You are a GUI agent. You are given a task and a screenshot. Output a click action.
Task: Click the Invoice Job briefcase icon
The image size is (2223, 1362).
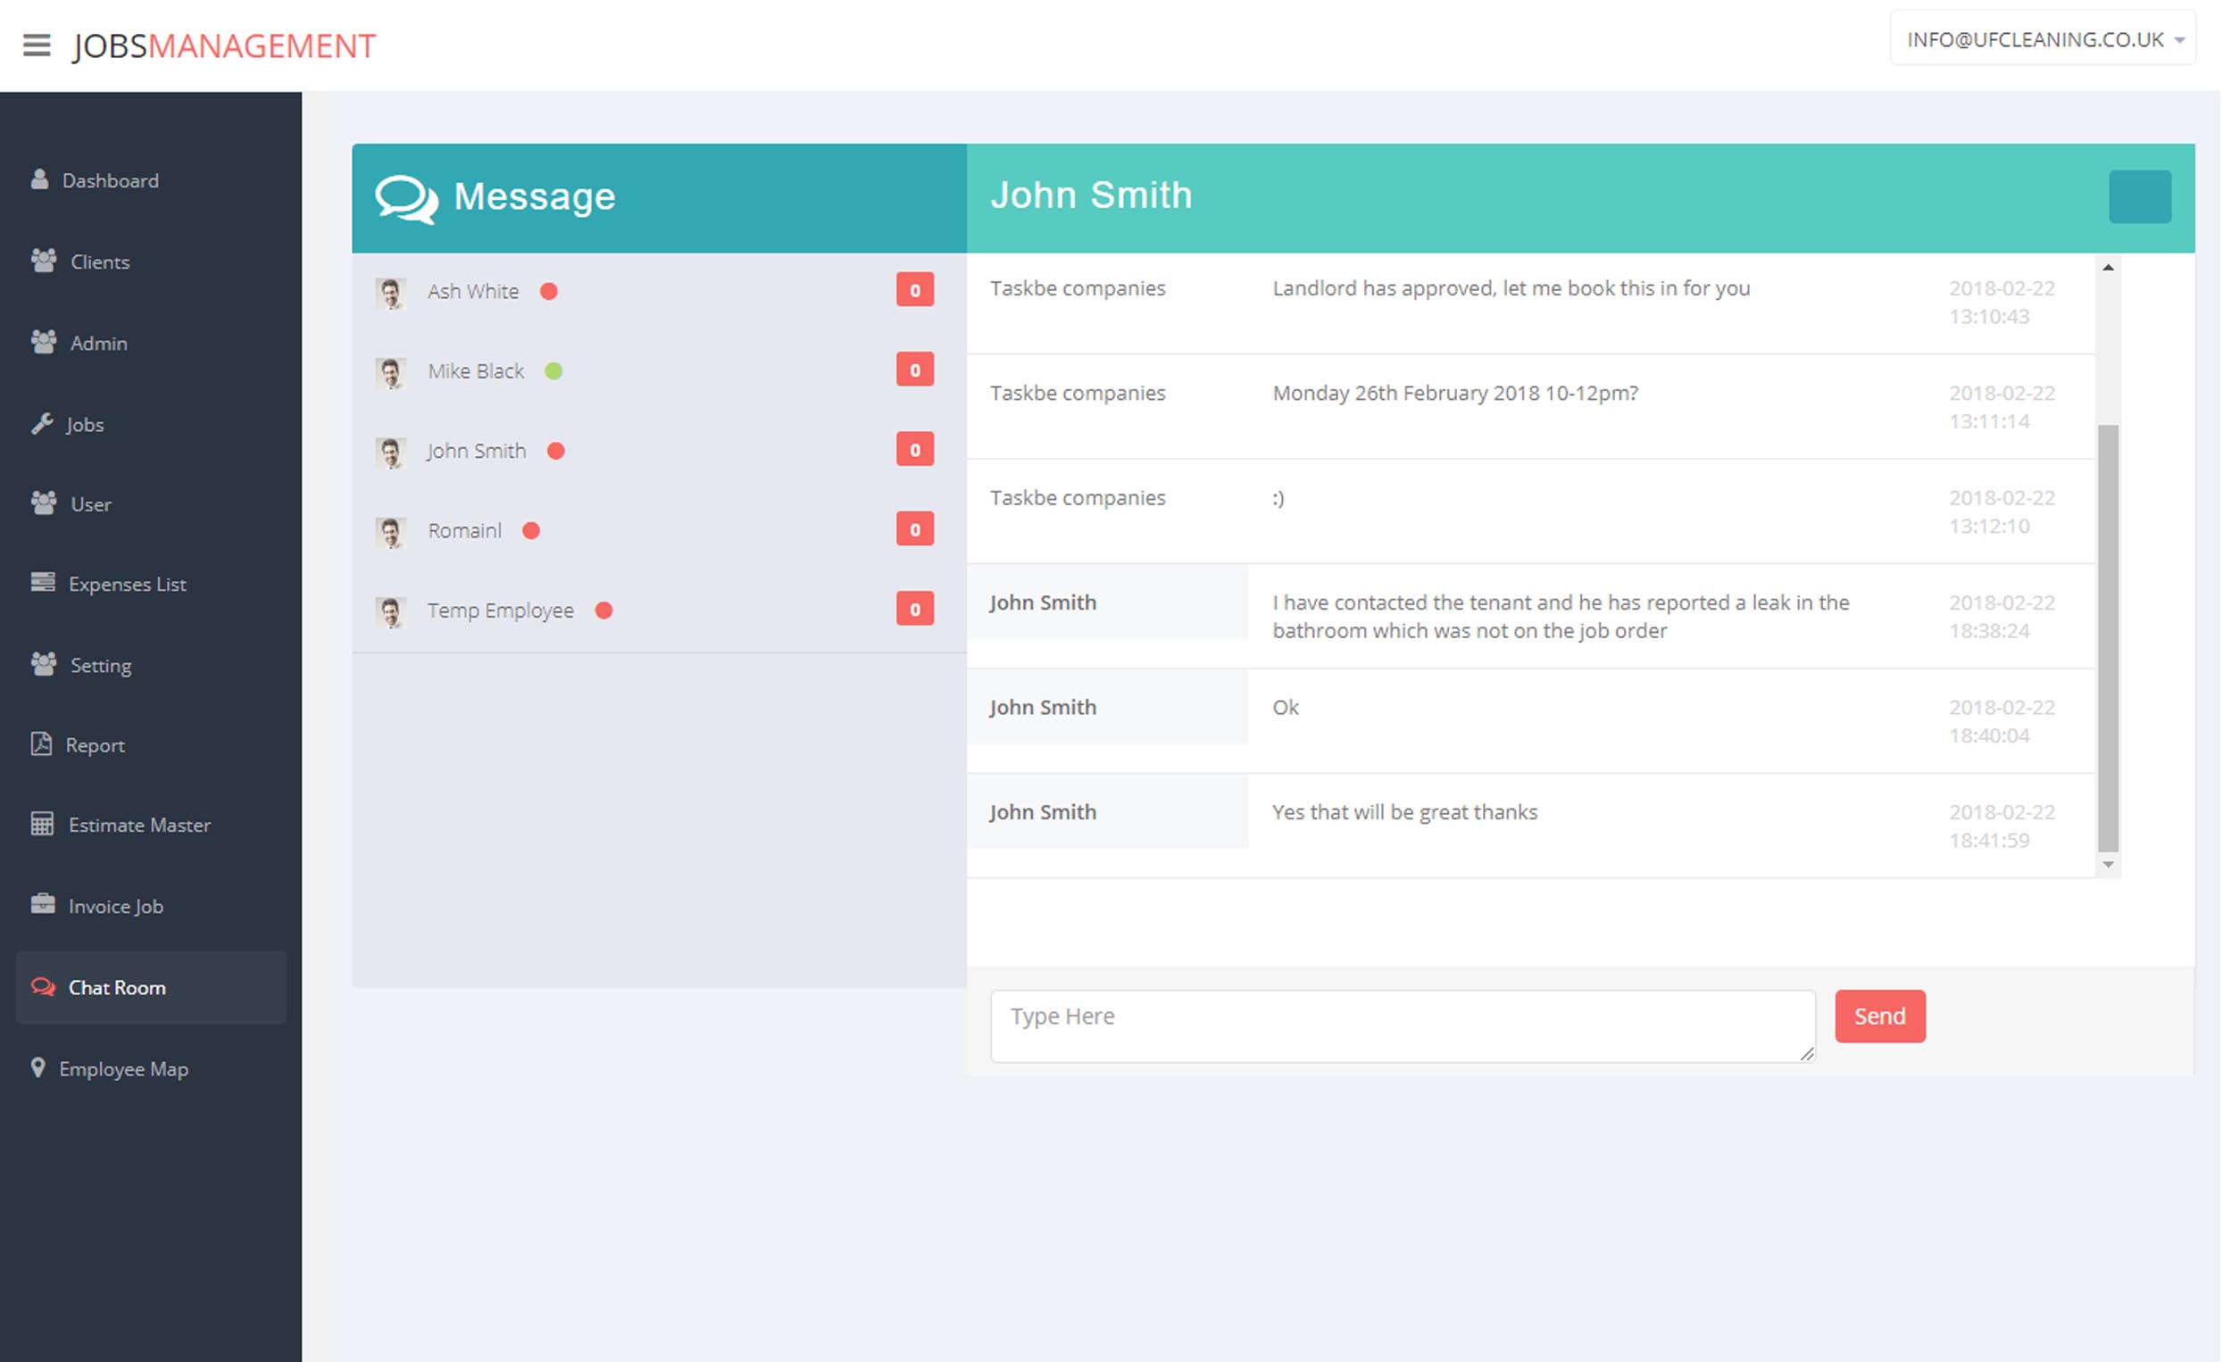[x=42, y=905]
